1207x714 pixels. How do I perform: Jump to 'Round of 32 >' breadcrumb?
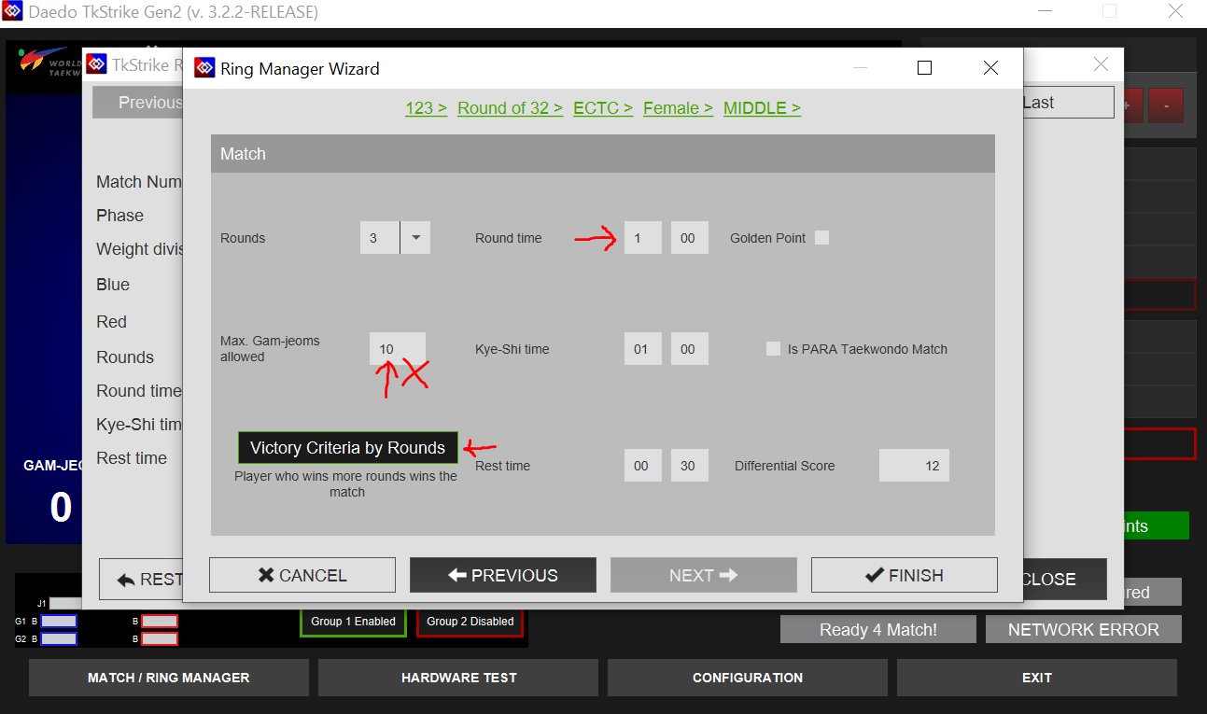click(x=510, y=108)
